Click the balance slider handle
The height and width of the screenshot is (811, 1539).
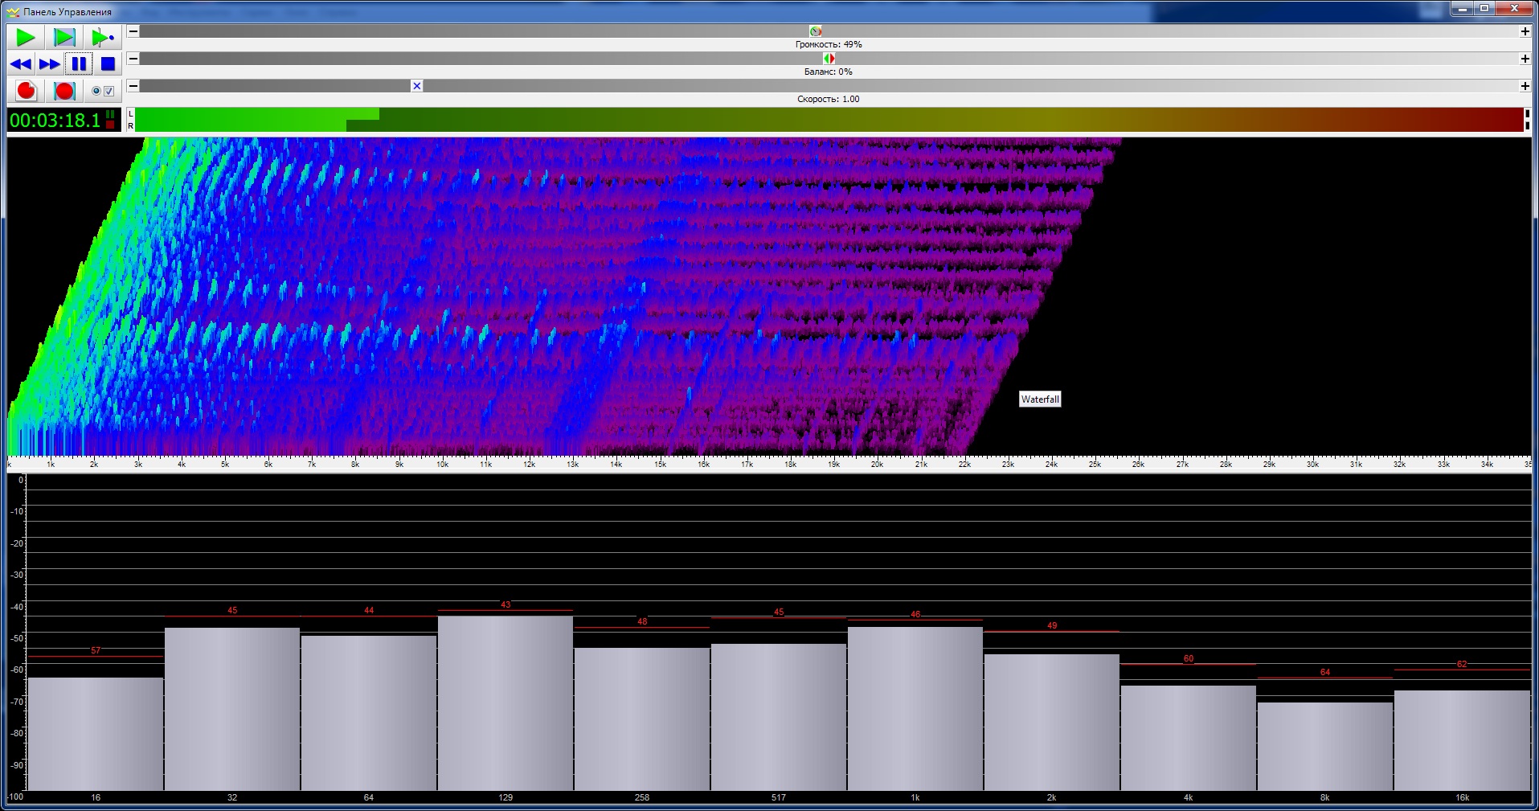click(829, 59)
